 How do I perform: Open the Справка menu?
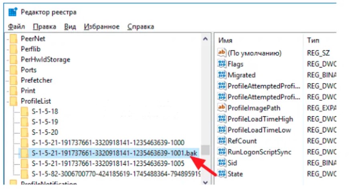[141, 27]
